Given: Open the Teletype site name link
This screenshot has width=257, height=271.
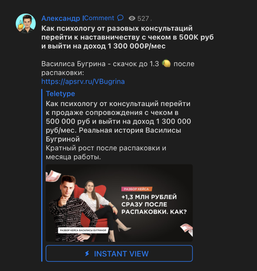Looking at the screenshot, I should (x=60, y=94).
